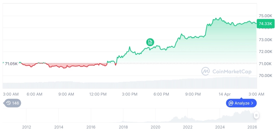
Task: Click the 2020 year on navigator
Action: 155,127
